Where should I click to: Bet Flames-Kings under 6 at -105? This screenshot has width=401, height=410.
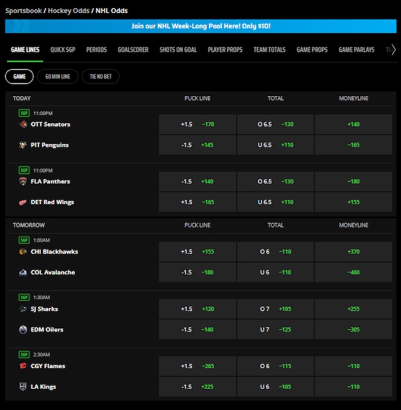[x=275, y=387]
